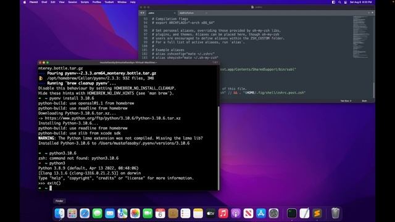Click the python.org download URL in terminal
This screenshot has height=222, width=395.
(112, 118)
